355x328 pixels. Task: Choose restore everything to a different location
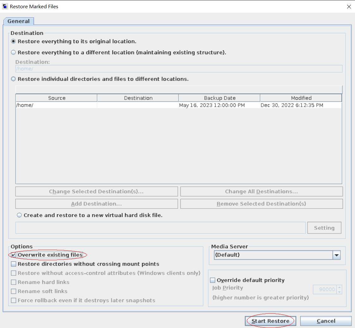point(14,53)
